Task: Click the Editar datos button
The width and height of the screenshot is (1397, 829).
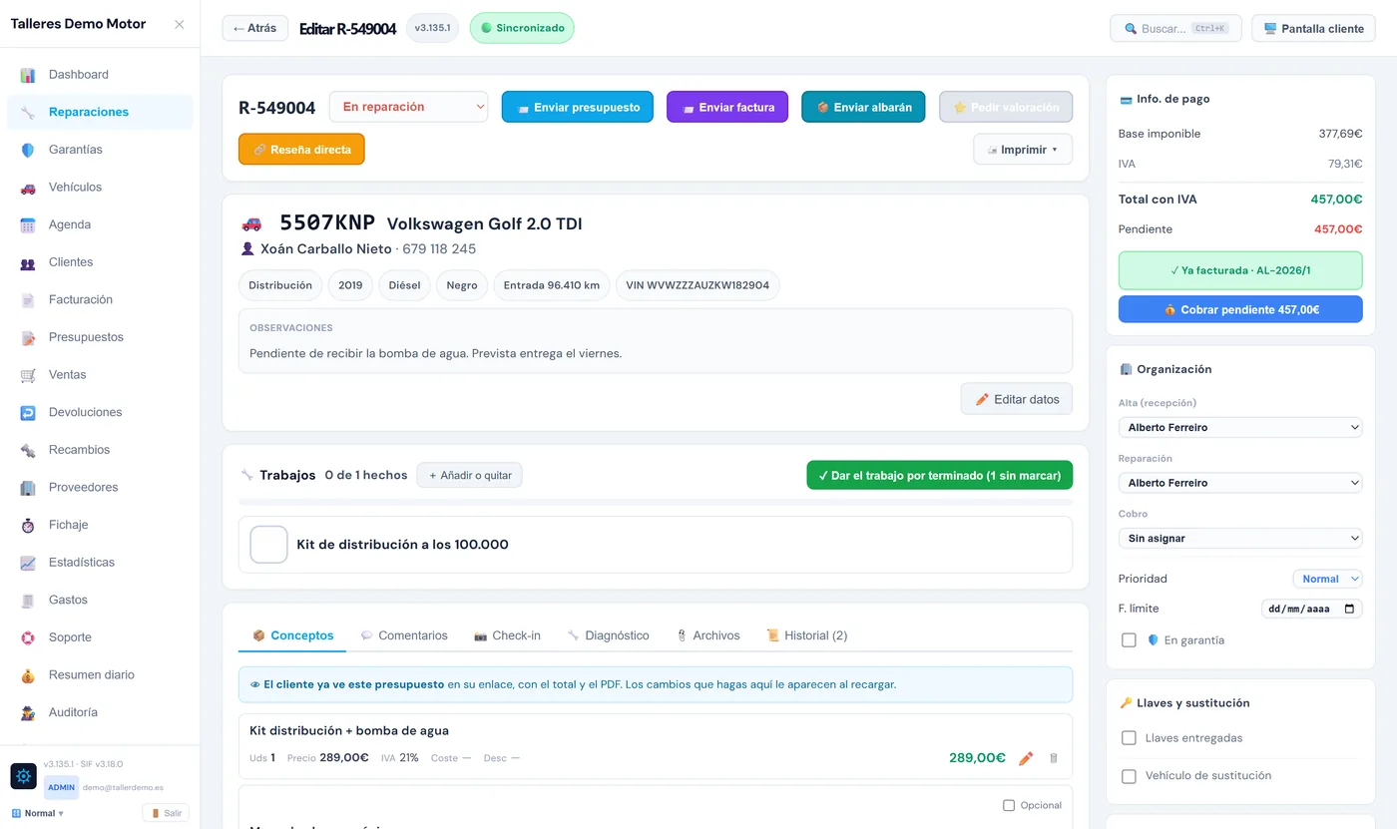Action: point(1017,399)
